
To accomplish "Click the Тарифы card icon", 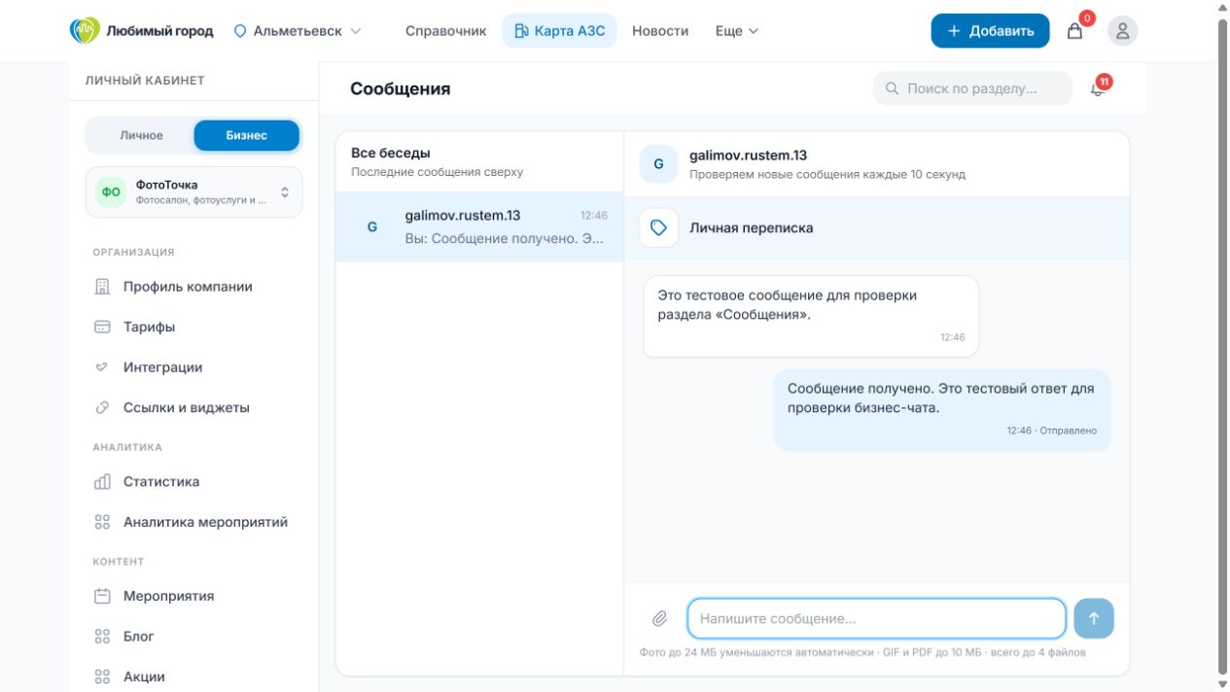I will point(102,328).
